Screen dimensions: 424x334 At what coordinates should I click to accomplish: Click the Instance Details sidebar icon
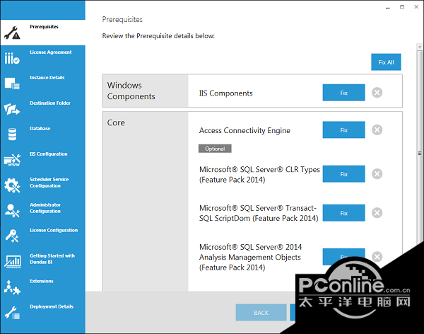coord(12,83)
